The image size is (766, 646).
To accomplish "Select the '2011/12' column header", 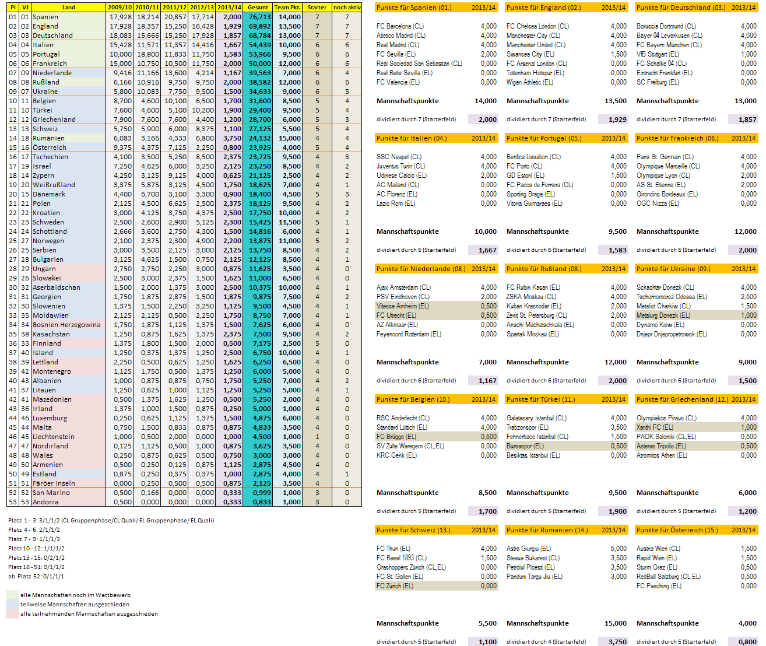I will coord(174,8).
